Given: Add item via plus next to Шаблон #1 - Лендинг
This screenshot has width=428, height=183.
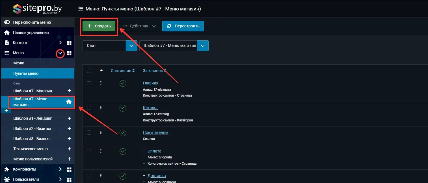Looking at the screenshot, I should 69,118.
